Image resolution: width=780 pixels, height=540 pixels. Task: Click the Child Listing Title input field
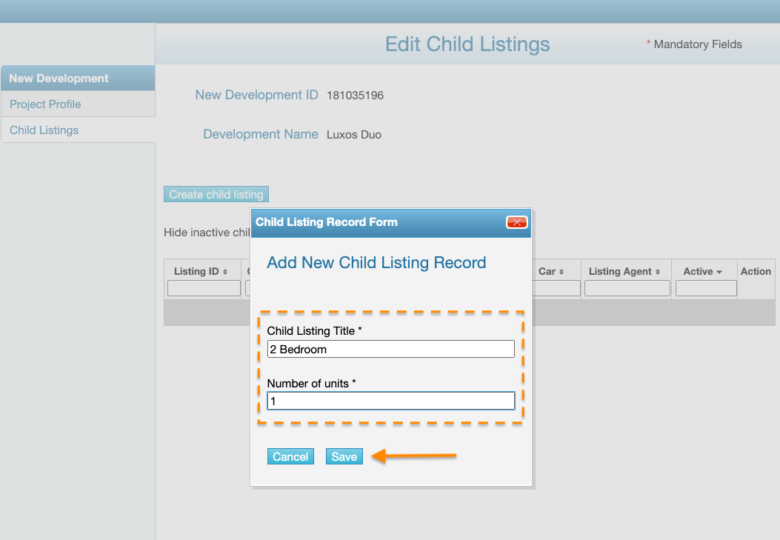(x=390, y=349)
